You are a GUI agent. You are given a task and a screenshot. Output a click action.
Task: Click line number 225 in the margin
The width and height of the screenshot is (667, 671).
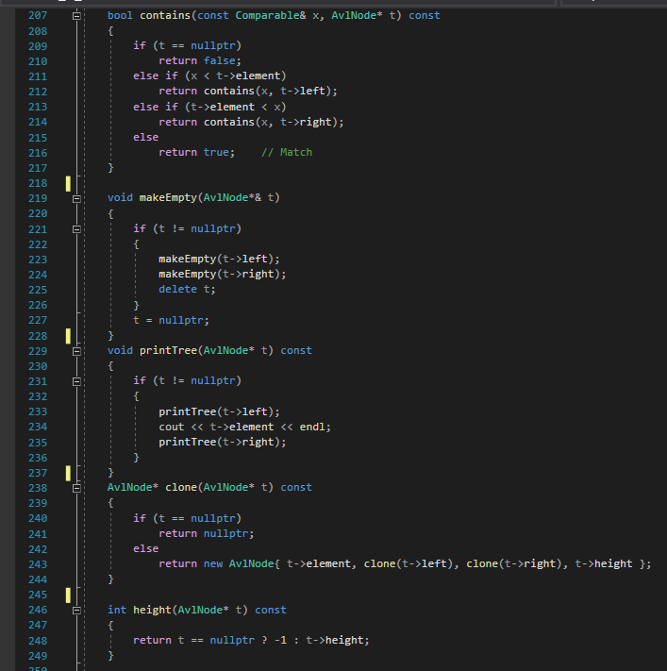[38, 290]
